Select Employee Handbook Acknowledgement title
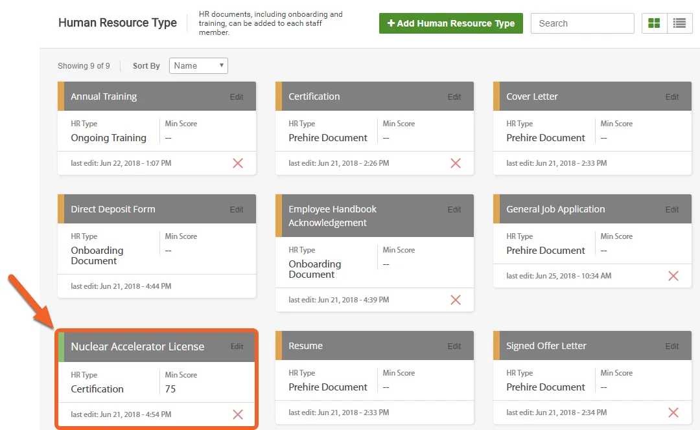Screen dimensions: 700x430 pos(332,216)
